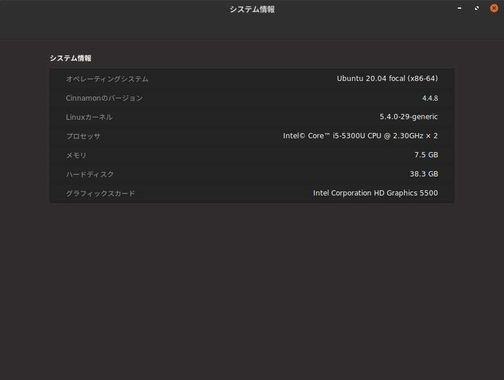504x380 pixels.
Task: Click the システム情報 window title
Action: click(x=252, y=9)
